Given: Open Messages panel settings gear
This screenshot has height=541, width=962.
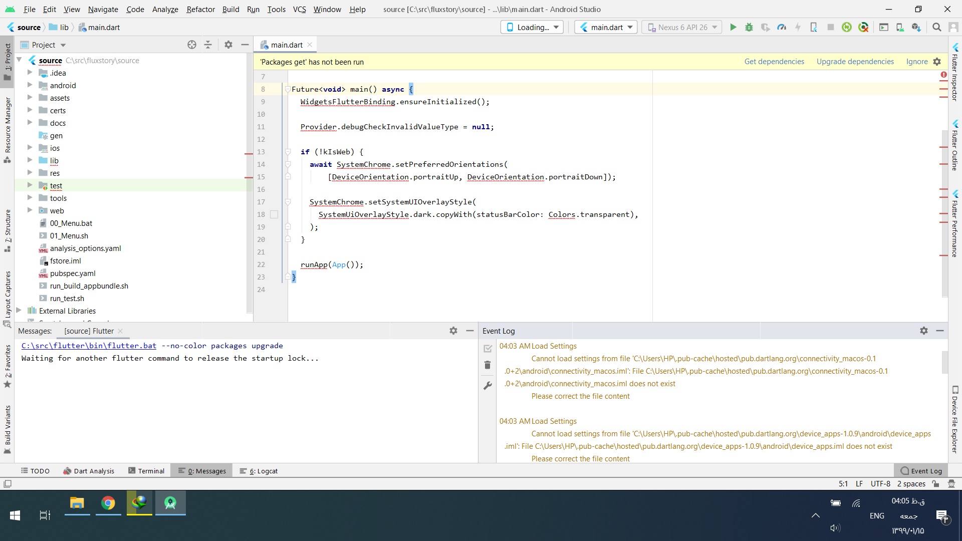Looking at the screenshot, I should pyautogui.click(x=453, y=331).
